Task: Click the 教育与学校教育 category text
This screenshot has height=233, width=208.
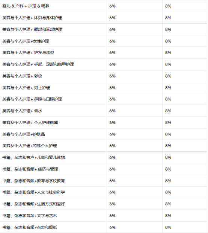Action: (x=34, y=181)
